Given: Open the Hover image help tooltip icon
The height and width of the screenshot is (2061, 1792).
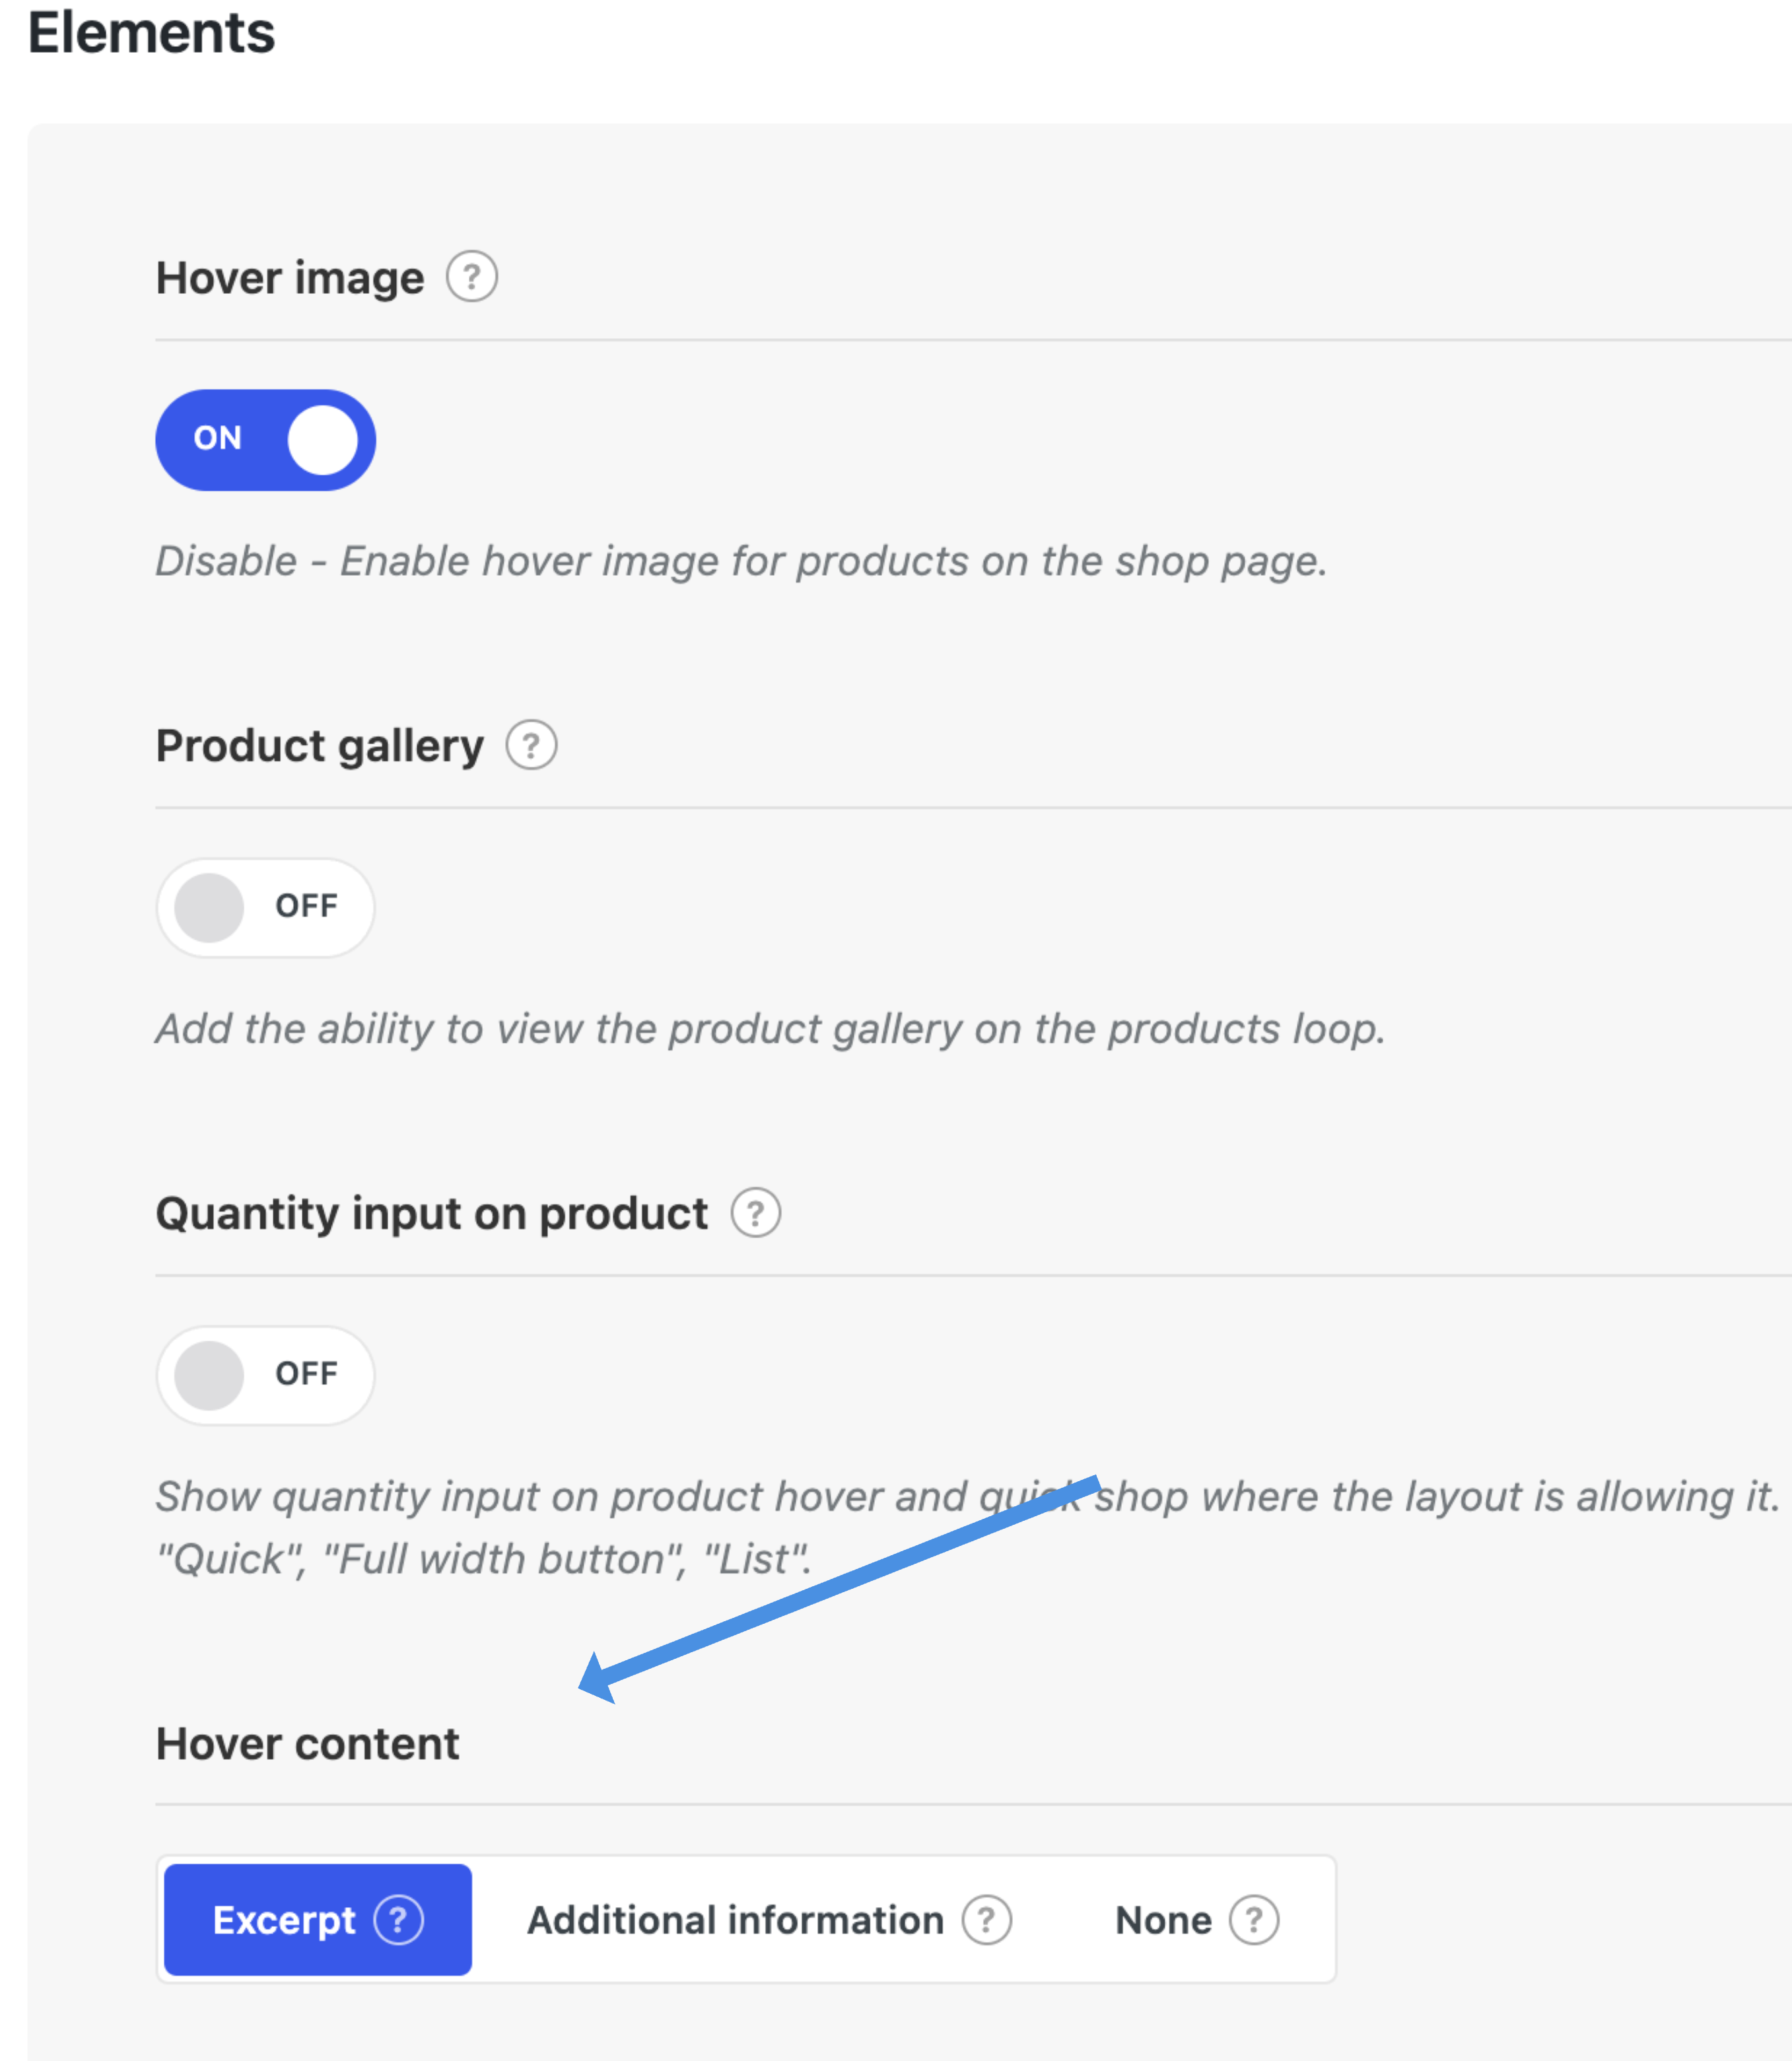Looking at the screenshot, I should point(471,276).
